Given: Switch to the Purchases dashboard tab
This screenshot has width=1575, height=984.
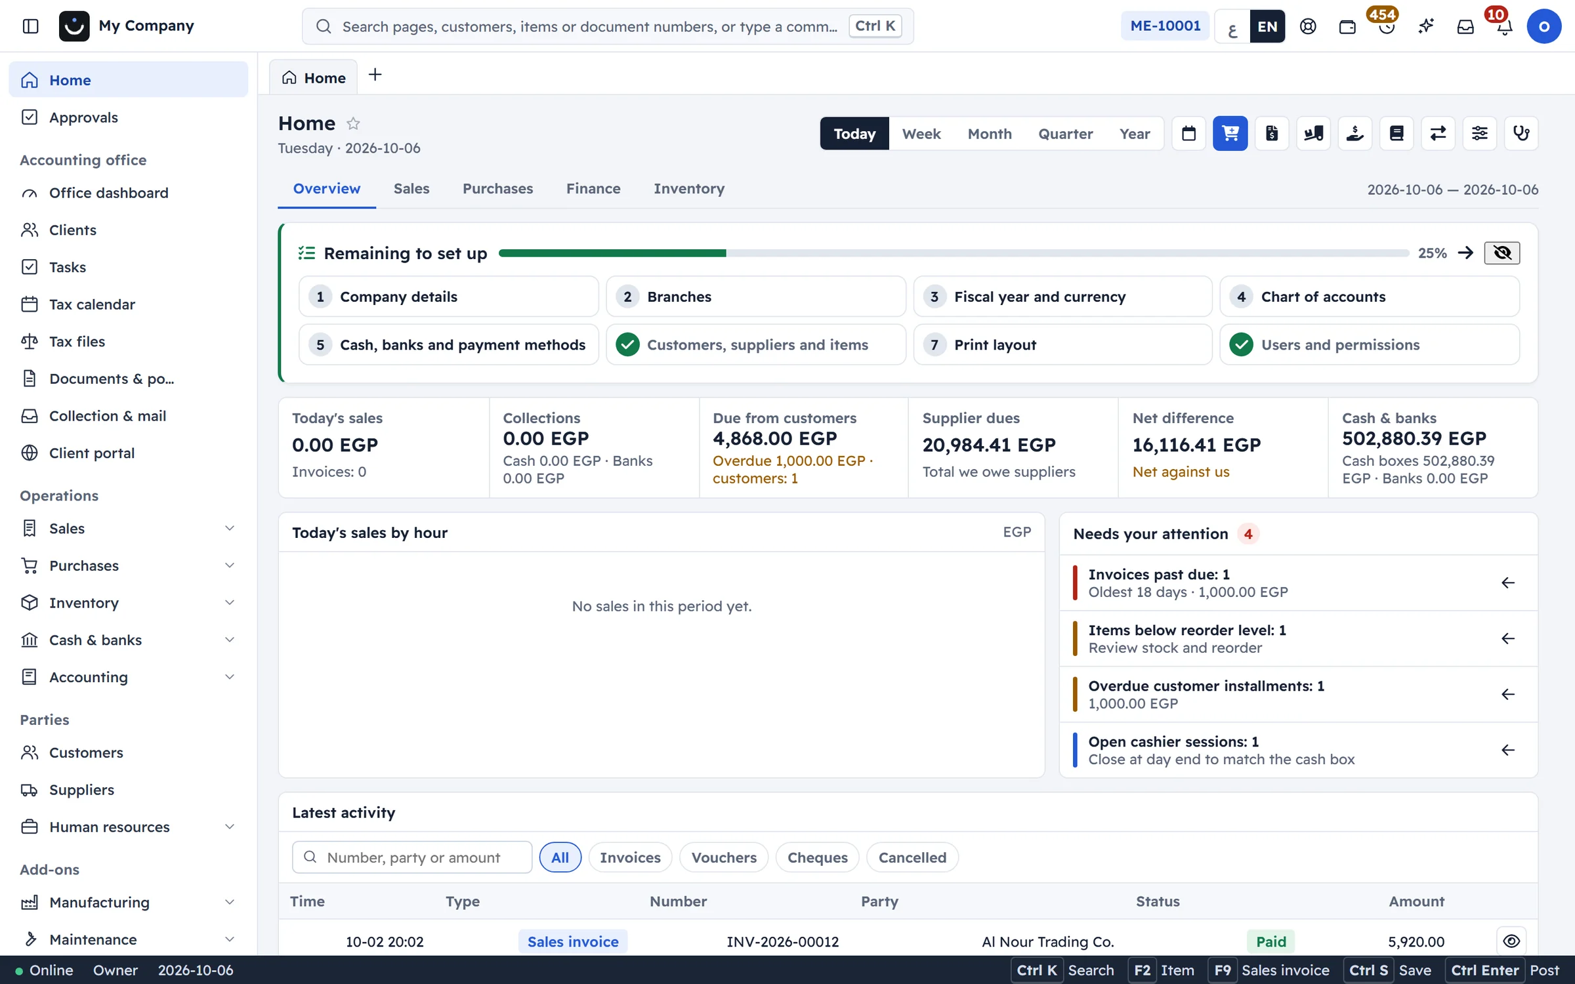Looking at the screenshot, I should pos(497,189).
